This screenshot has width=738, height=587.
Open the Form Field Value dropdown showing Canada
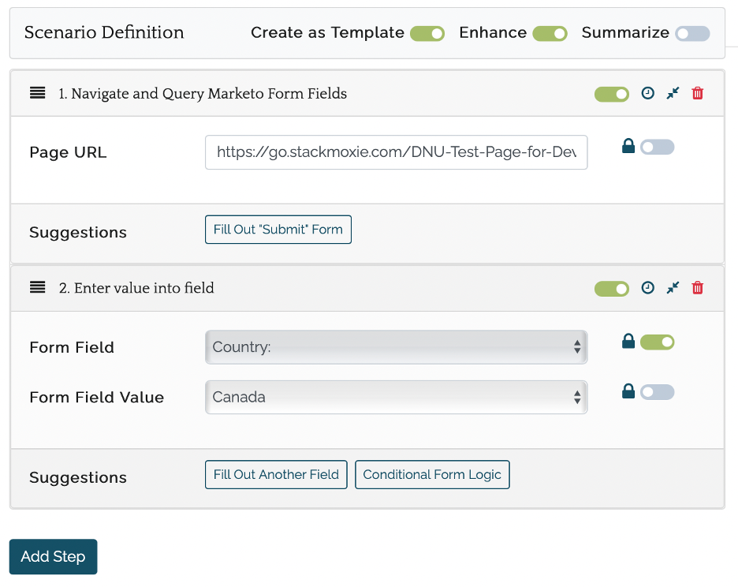(x=396, y=397)
